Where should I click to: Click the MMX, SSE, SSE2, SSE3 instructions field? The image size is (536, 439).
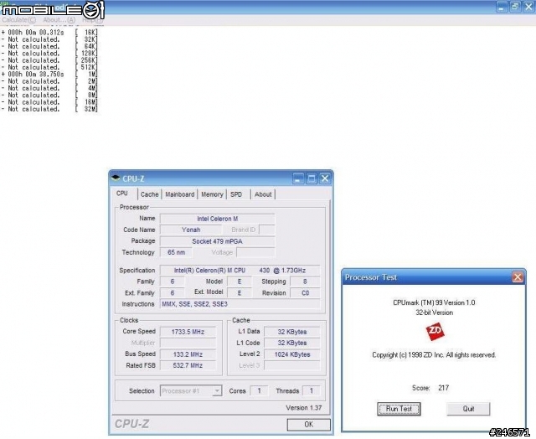coord(240,304)
